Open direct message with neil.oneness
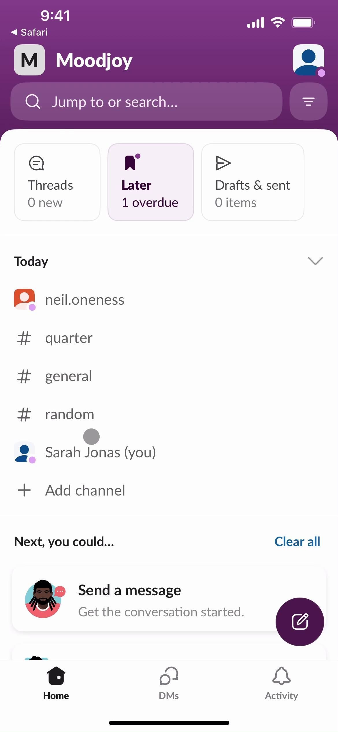Viewport: 338px width, 732px height. (85, 300)
